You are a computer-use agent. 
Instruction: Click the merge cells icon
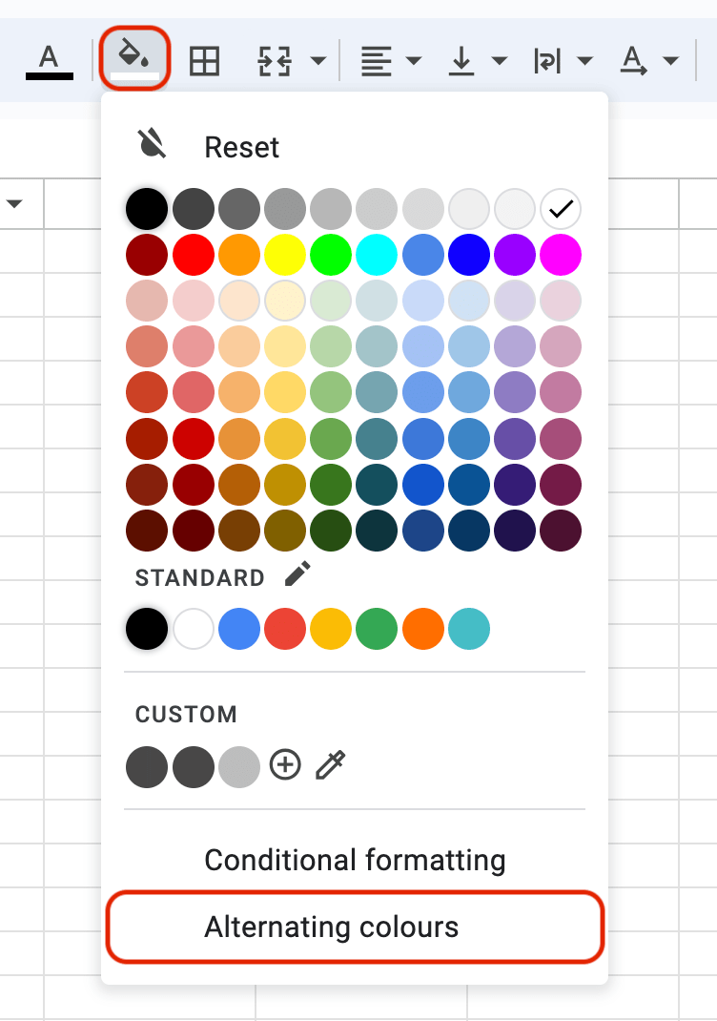click(x=274, y=59)
